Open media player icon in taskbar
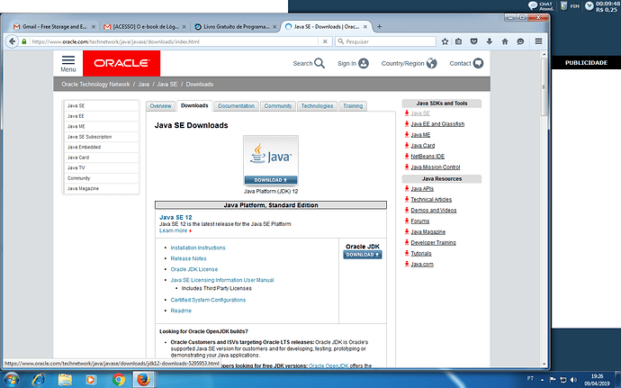The image size is (621, 388). point(91,380)
